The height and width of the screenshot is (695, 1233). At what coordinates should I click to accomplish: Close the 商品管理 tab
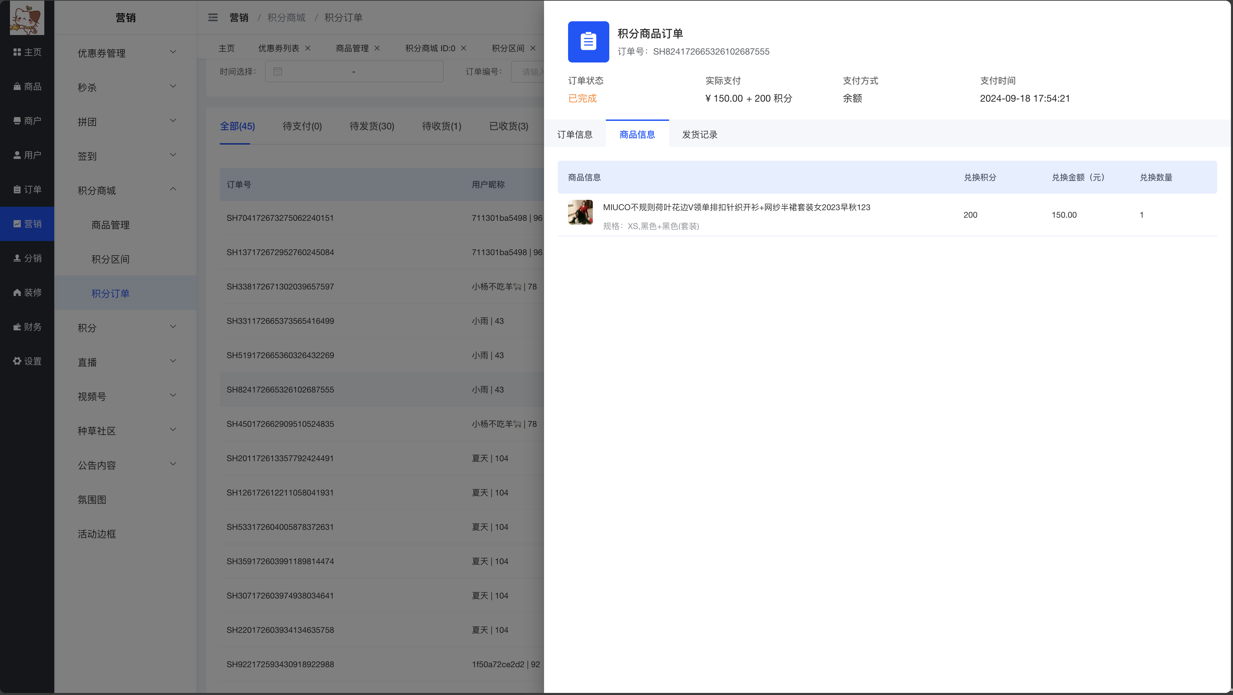pos(377,48)
